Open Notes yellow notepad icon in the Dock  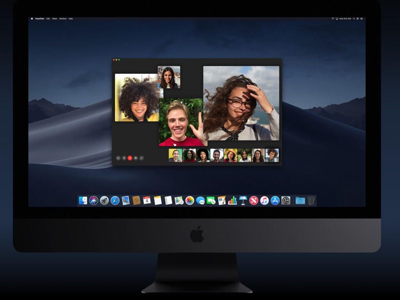click(158, 200)
